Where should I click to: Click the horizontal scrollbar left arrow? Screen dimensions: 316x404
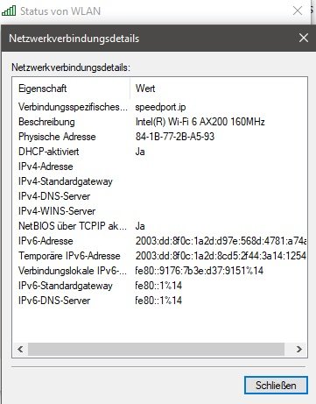(20, 349)
